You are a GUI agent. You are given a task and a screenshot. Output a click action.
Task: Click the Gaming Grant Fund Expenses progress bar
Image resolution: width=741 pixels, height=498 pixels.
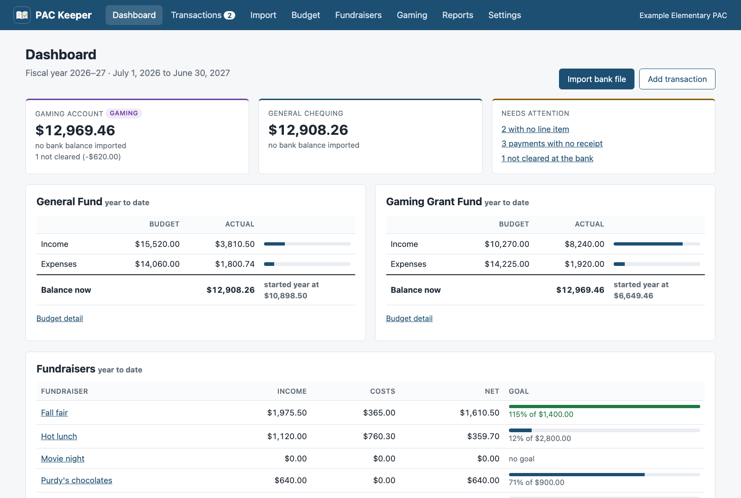coord(657,264)
